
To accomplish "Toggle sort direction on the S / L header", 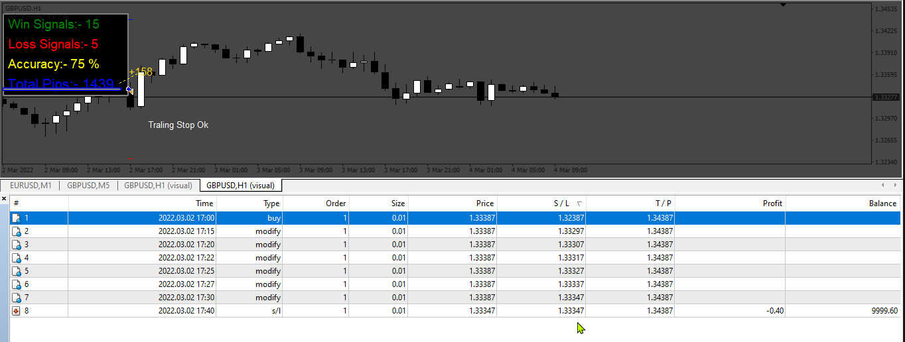I will tap(541, 203).
